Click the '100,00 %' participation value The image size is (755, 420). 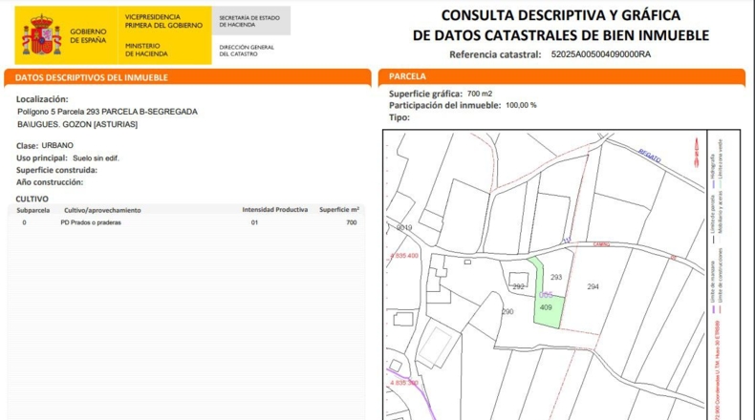tap(521, 105)
